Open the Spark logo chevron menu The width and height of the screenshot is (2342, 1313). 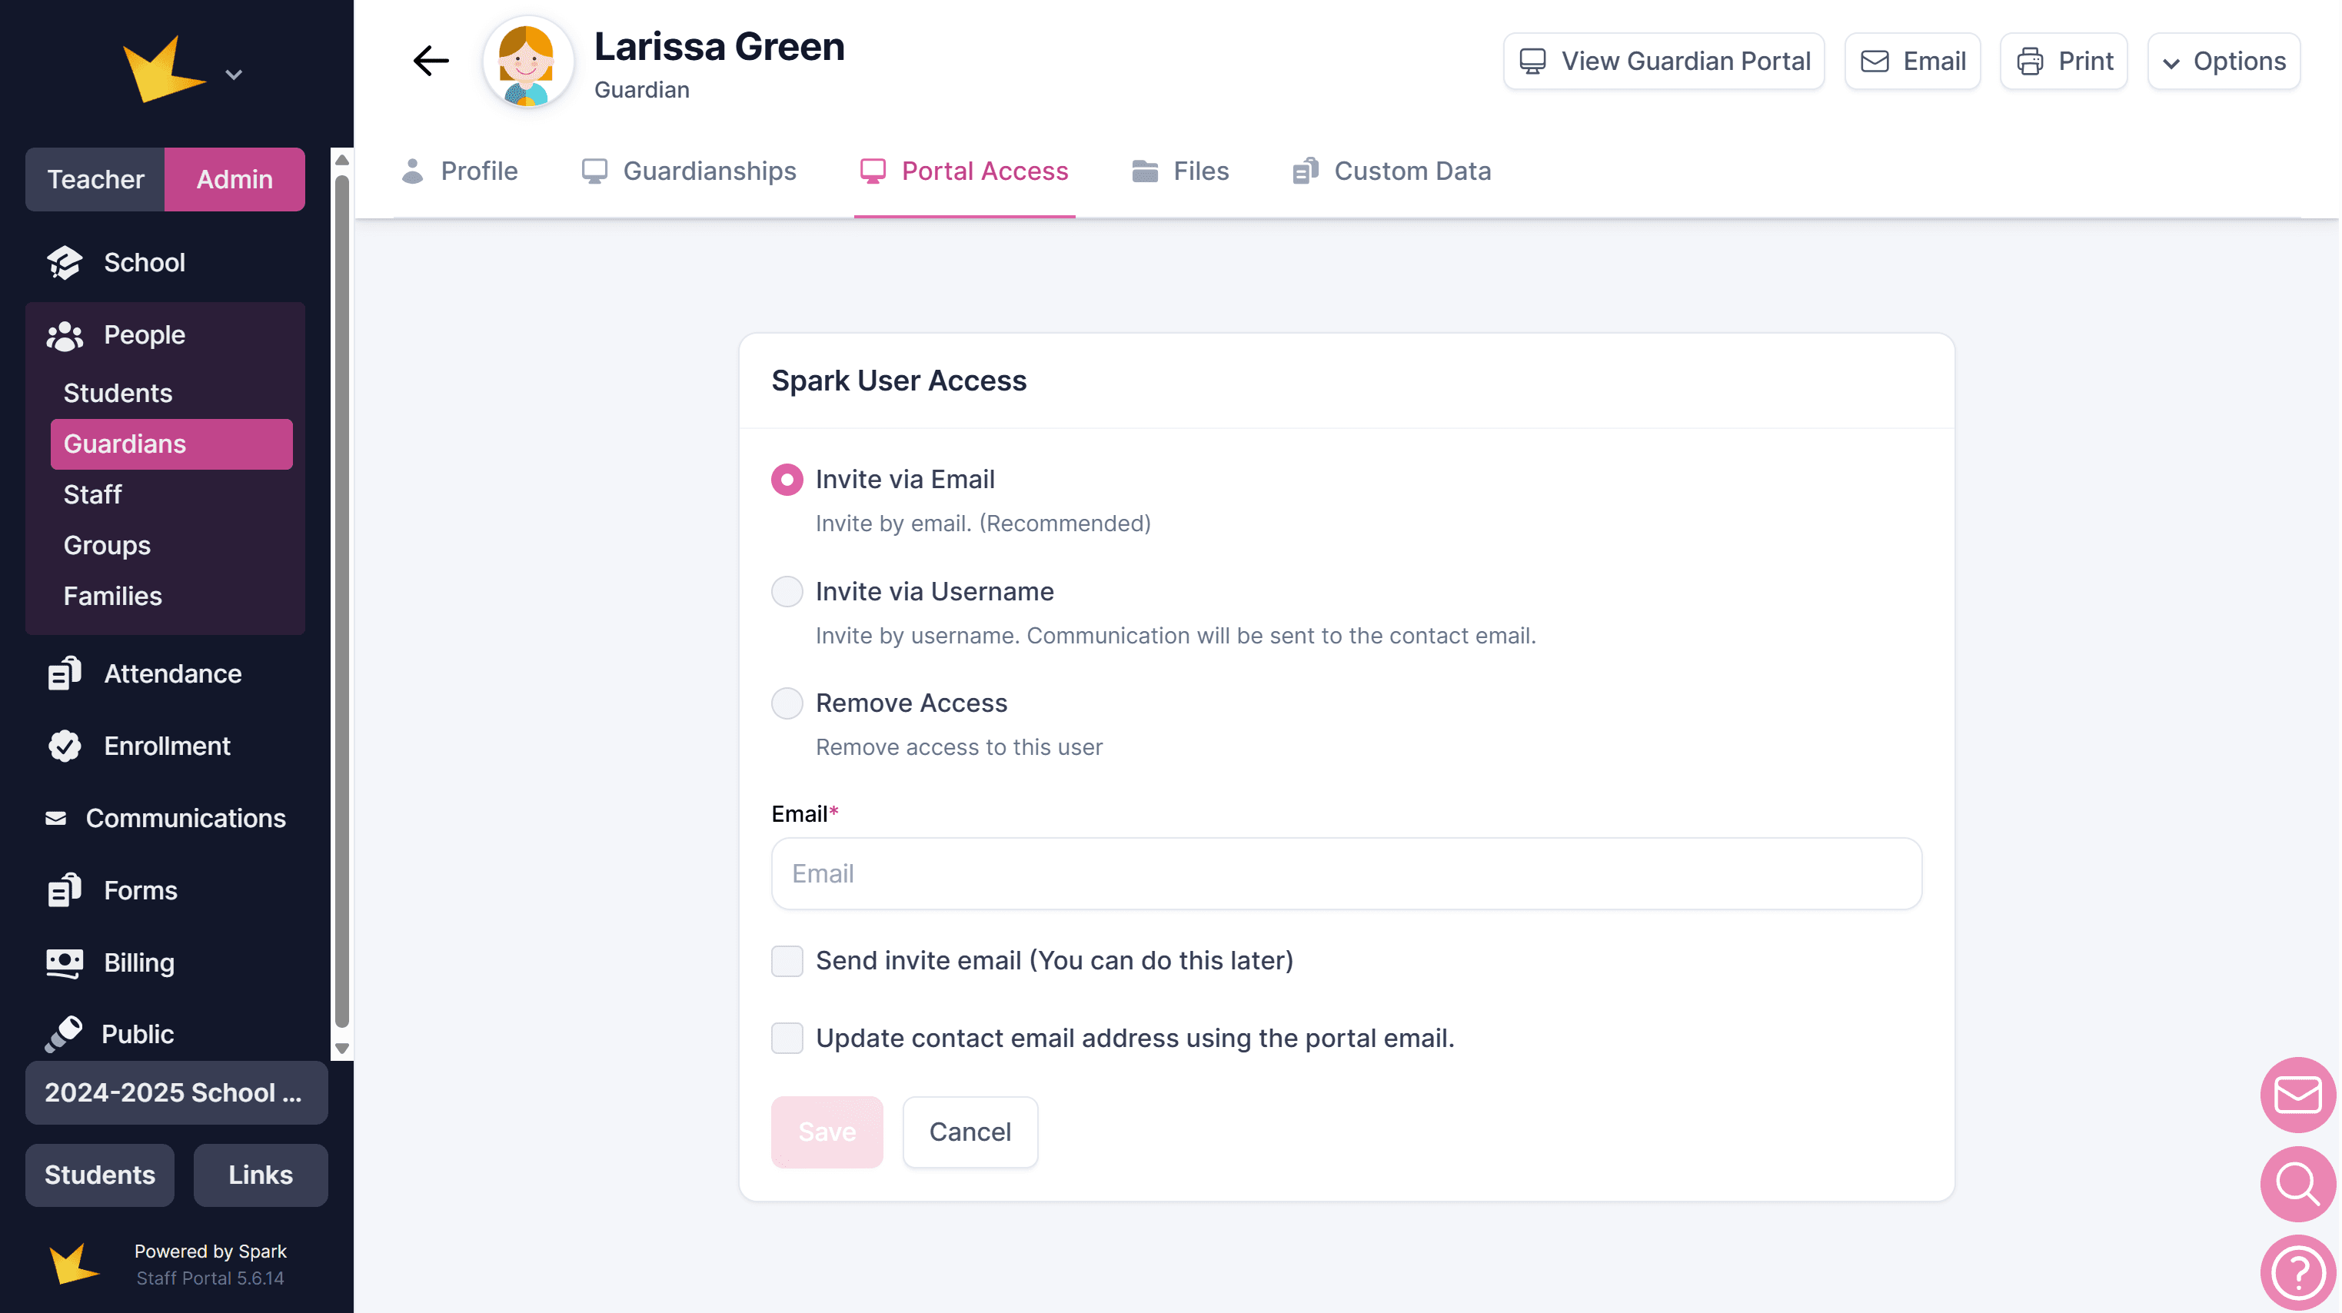[234, 75]
